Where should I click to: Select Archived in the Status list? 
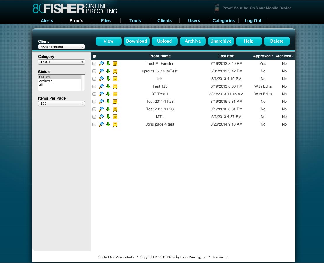[x=46, y=81]
